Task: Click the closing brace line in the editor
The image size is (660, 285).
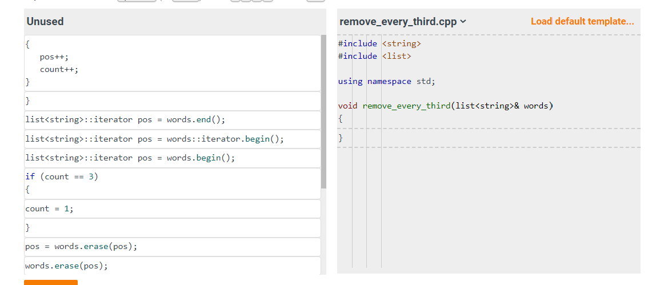Action: pos(489,138)
